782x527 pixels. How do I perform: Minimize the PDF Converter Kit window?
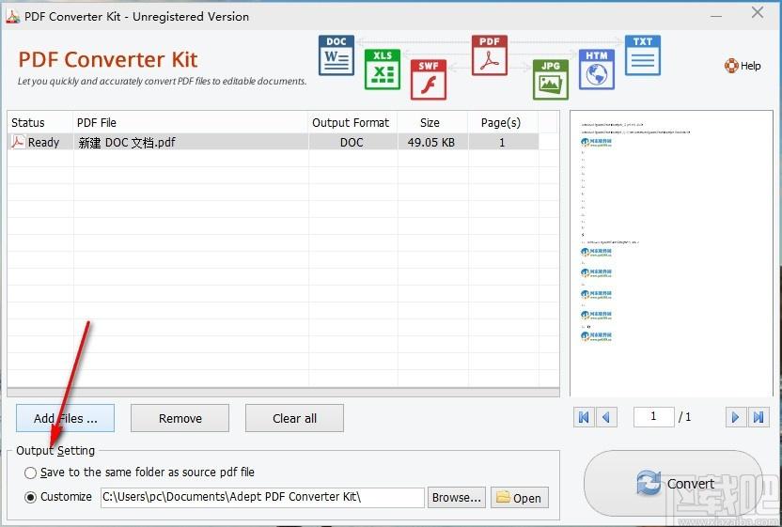(x=716, y=15)
